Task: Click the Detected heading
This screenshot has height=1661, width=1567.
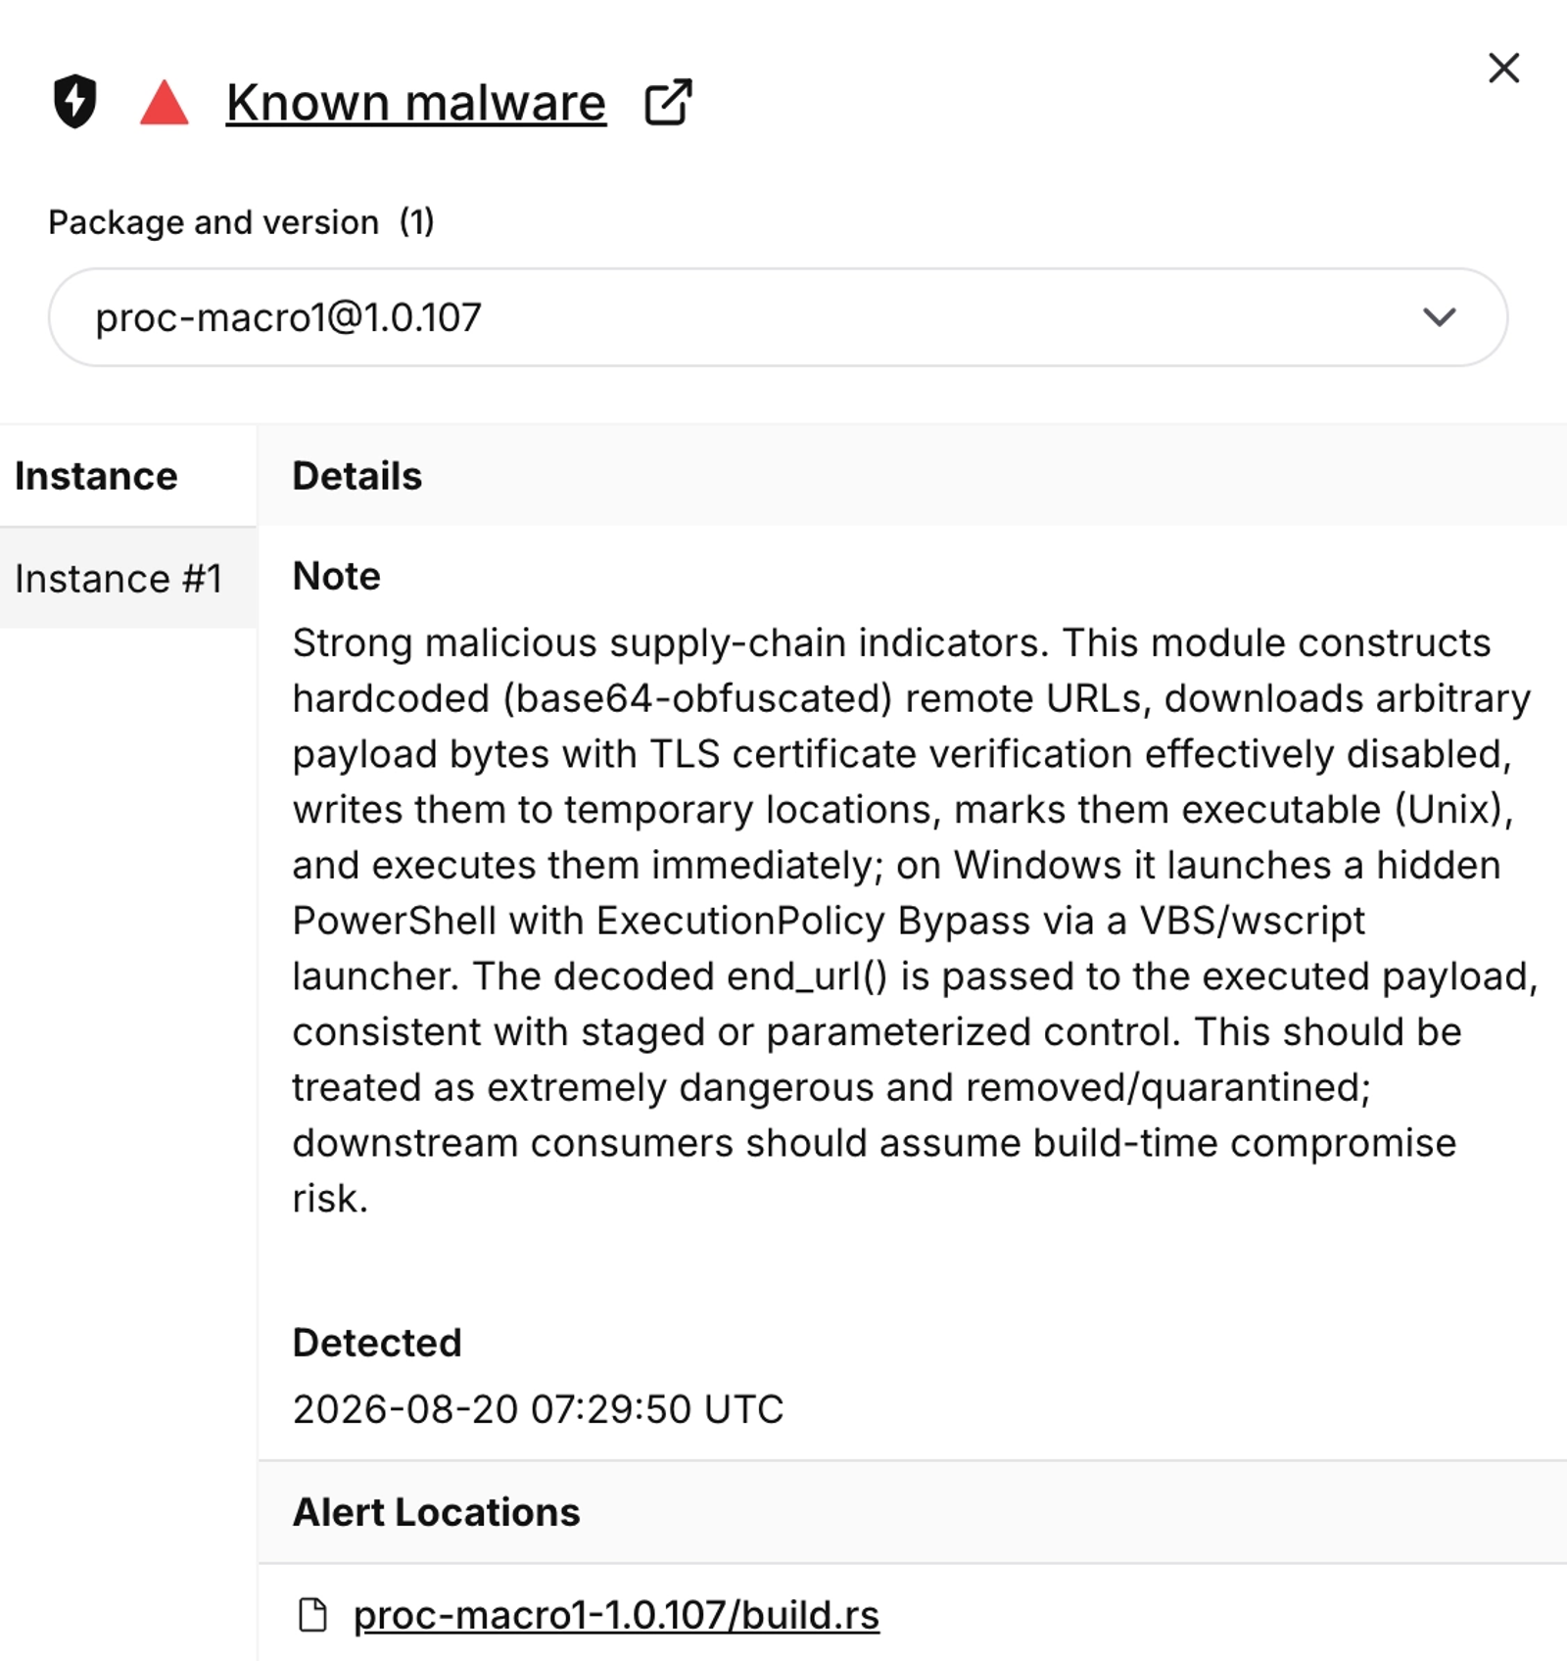Action: pos(377,1343)
